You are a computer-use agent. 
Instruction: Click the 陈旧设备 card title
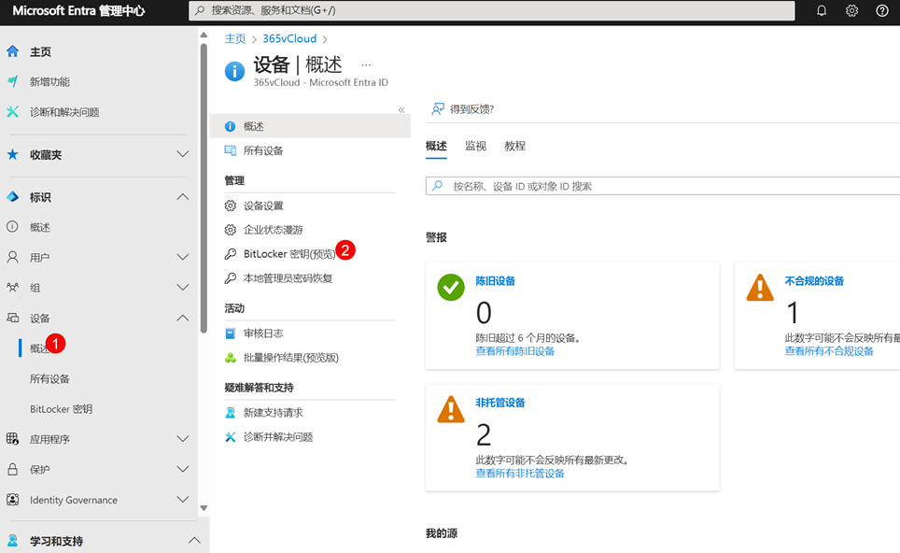pyautogui.click(x=496, y=281)
